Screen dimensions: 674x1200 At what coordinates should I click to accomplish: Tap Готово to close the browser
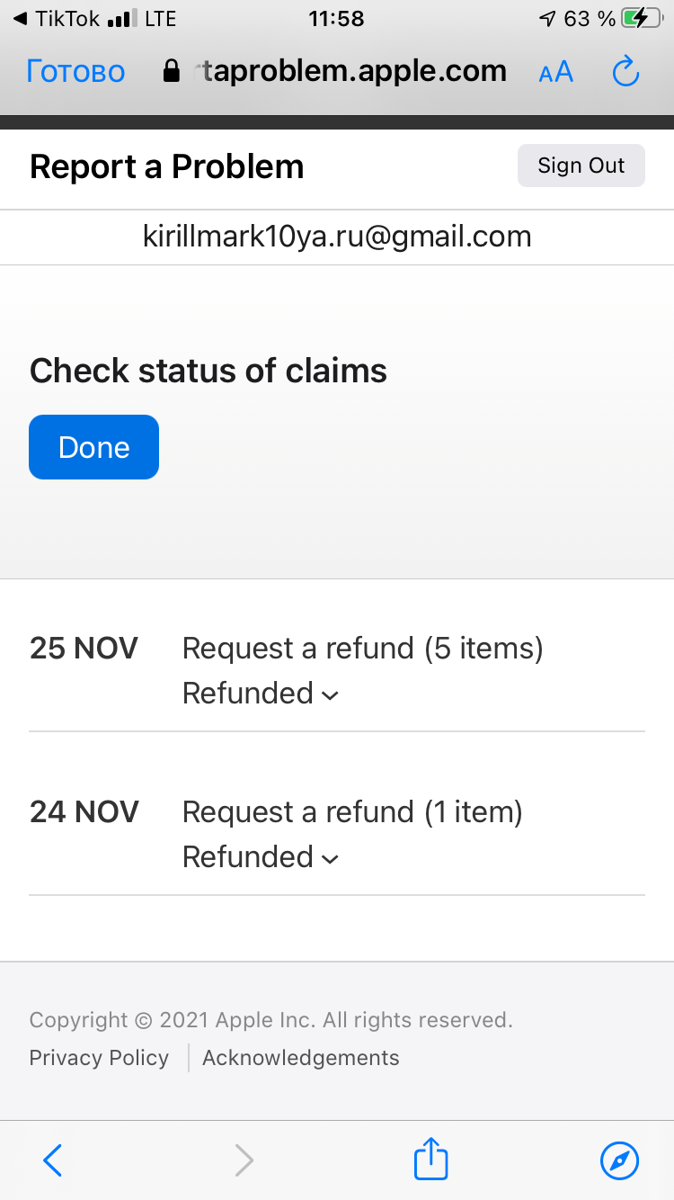pyautogui.click(x=75, y=72)
